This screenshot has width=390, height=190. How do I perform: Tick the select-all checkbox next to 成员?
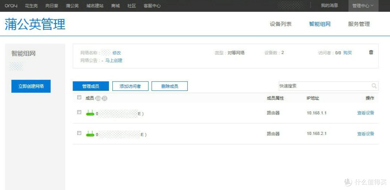click(x=79, y=97)
